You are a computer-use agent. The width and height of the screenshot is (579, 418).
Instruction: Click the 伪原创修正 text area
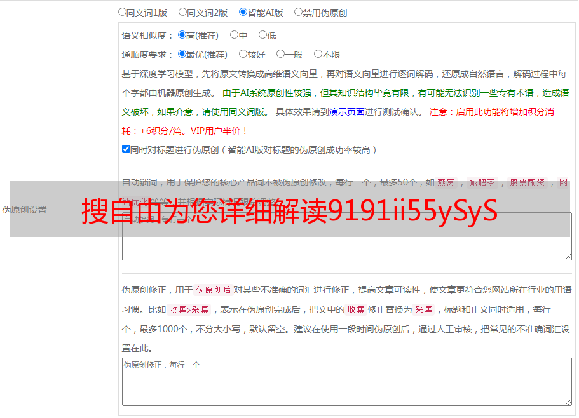pos(347,382)
